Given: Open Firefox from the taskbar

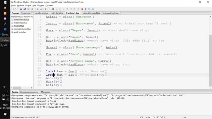Looking at the screenshot, I should (5, 8).
